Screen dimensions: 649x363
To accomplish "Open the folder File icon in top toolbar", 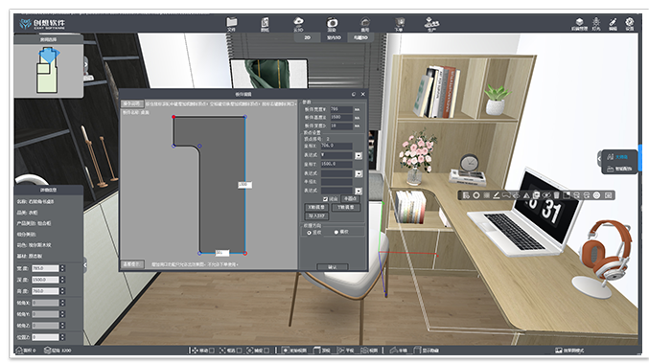I will [231, 24].
